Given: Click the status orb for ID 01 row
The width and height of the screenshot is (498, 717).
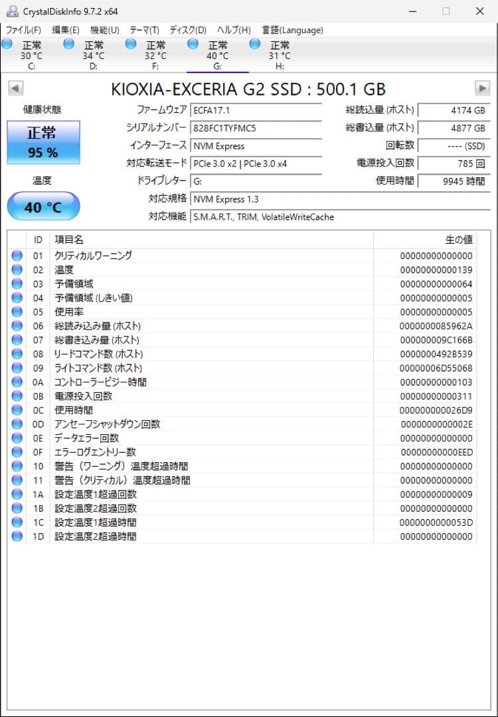Looking at the screenshot, I should [x=17, y=256].
